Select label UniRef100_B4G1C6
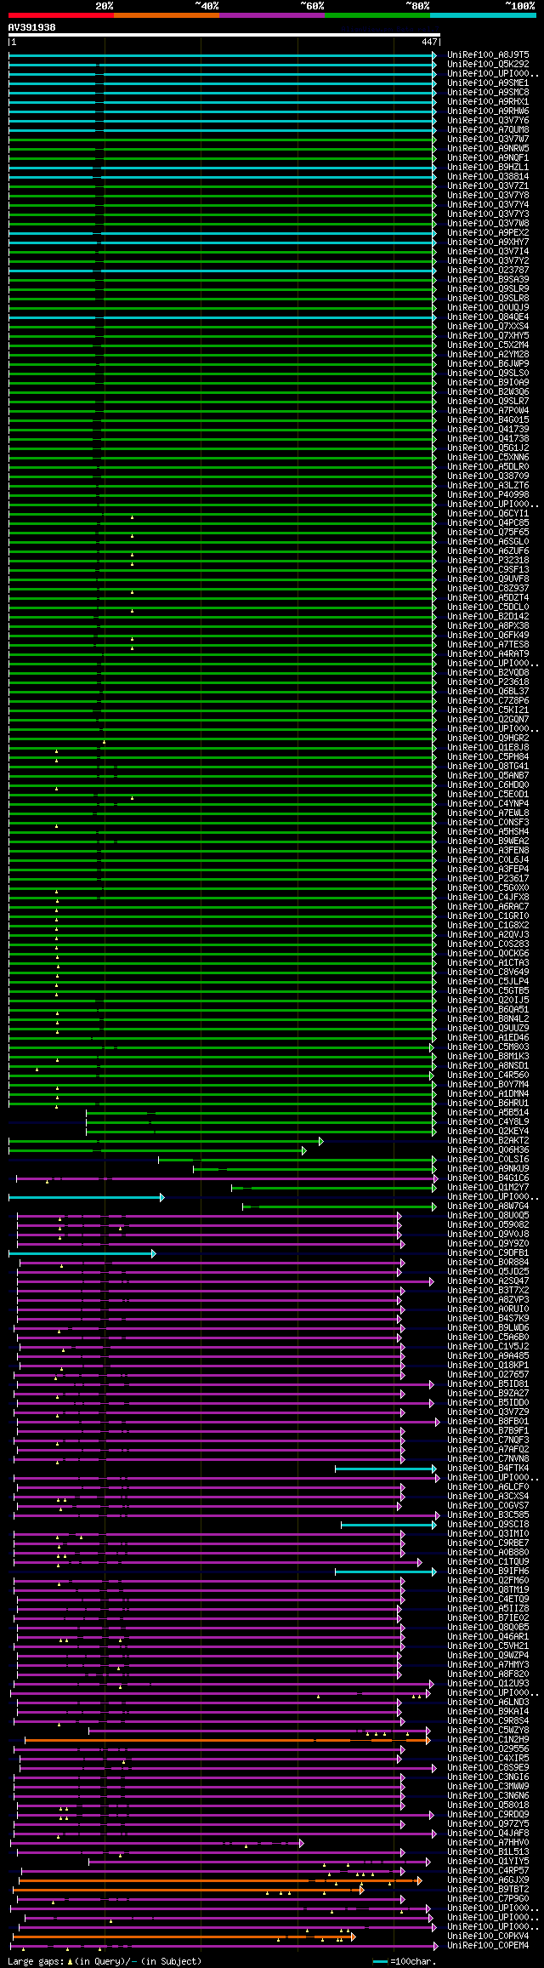The width and height of the screenshot is (544, 1968). click(x=488, y=1178)
